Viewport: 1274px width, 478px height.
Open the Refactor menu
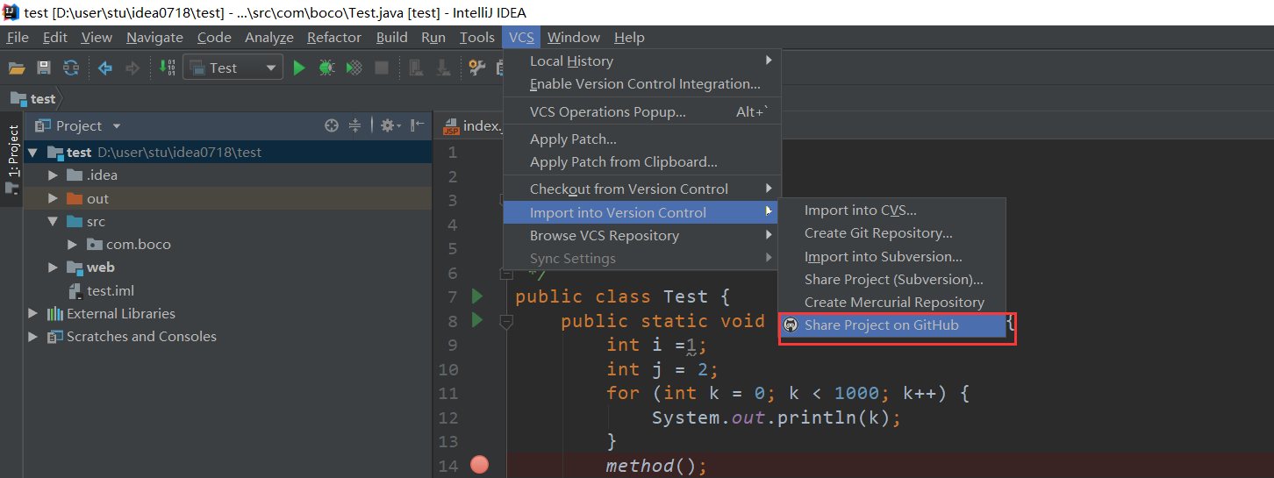[334, 37]
